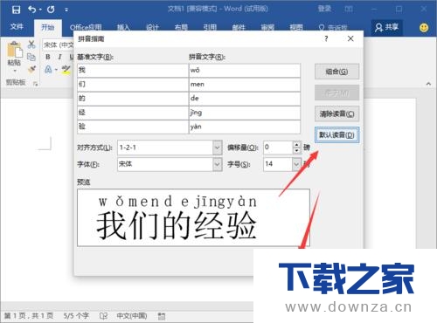This screenshot has height=323, width=437.
Task: Click the 偏移量 offset value field
Action: point(278,148)
